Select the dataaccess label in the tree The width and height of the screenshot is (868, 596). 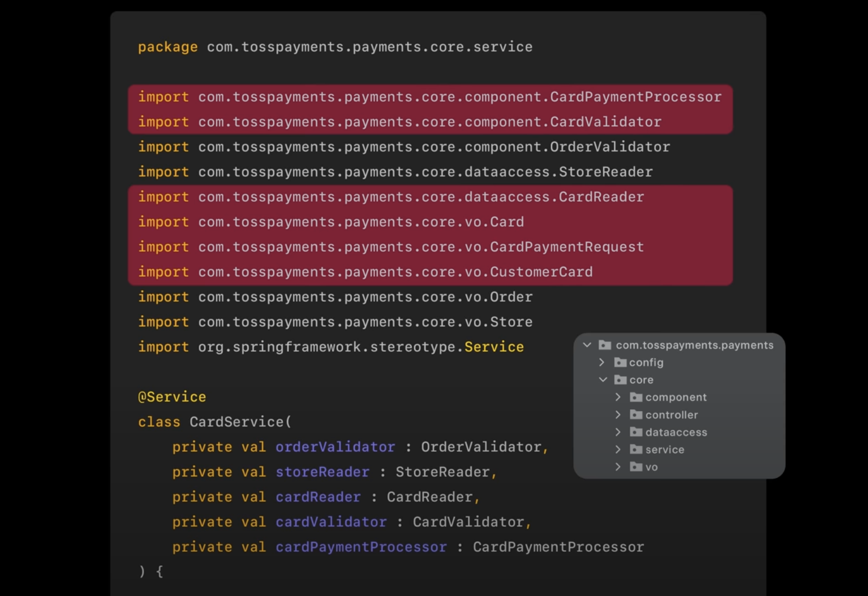676,432
